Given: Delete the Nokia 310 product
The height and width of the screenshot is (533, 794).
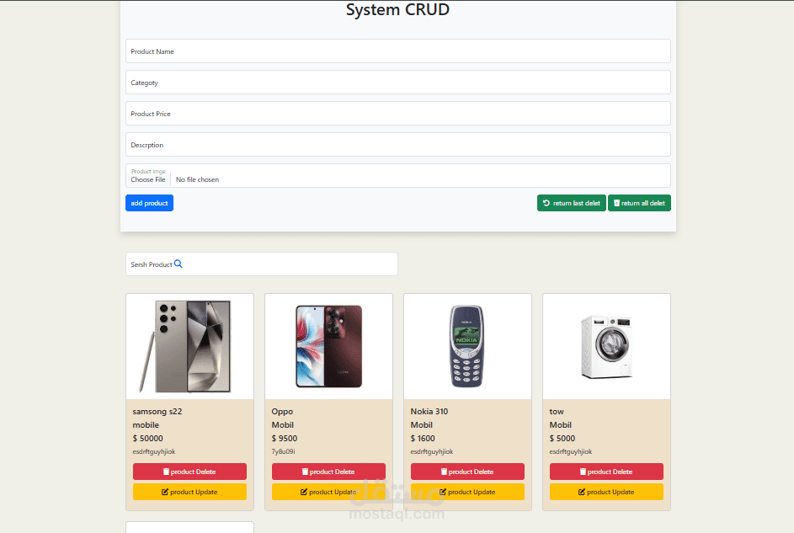Looking at the screenshot, I should coord(467,472).
